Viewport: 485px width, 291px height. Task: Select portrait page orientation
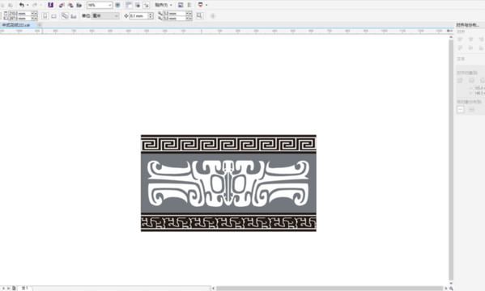45,15
